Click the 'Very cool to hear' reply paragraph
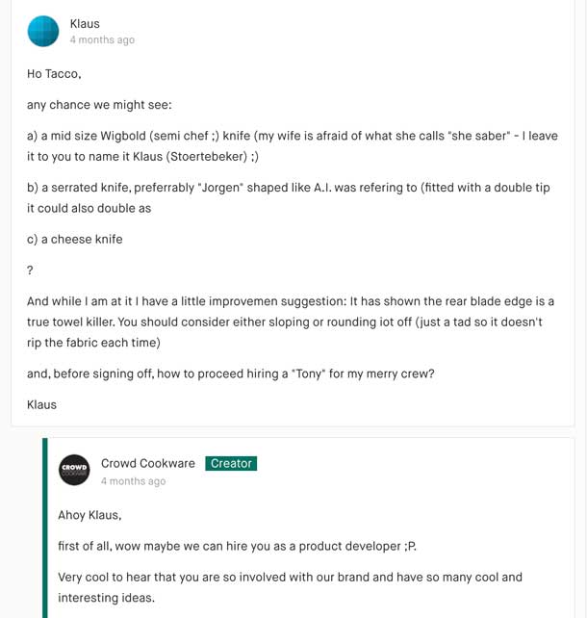587x618 pixels. coord(290,587)
